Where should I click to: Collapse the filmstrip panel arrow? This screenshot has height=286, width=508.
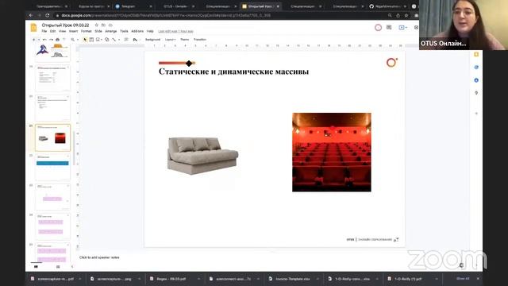pos(72,267)
